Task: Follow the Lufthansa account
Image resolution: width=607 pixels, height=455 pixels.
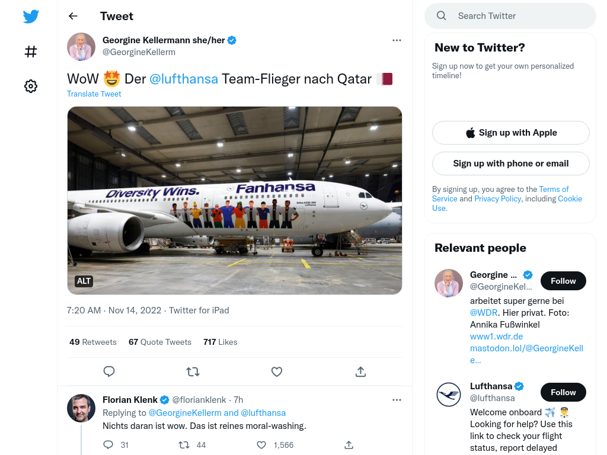Action: [563, 392]
